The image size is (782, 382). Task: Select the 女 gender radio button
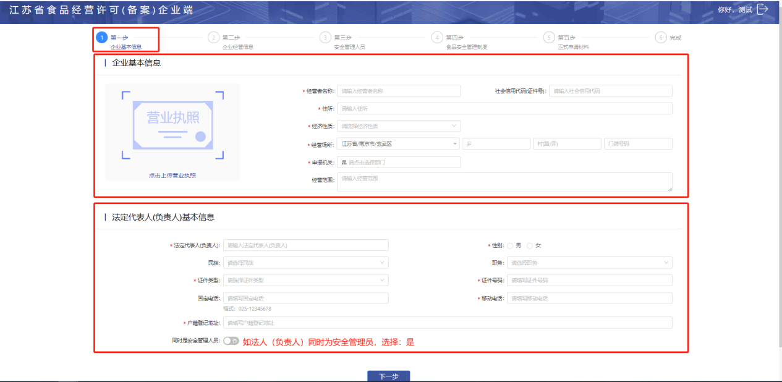(x=530, y=245)
